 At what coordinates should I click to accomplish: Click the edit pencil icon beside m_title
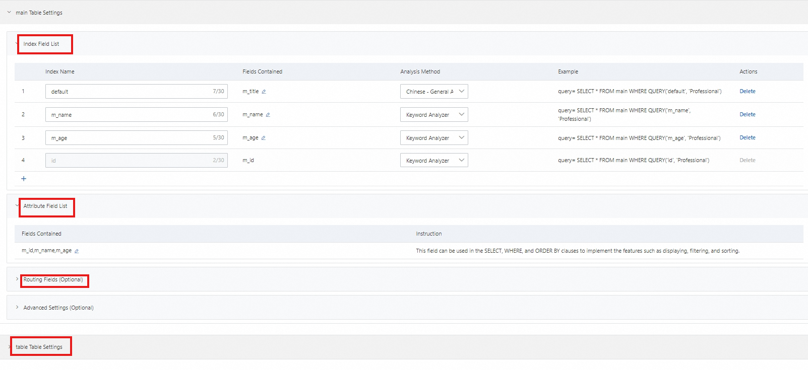(x=264, y=92)
